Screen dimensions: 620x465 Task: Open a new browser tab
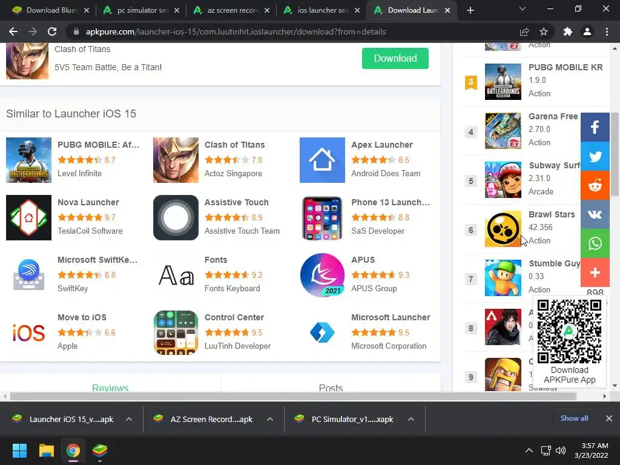coord(470,10)
